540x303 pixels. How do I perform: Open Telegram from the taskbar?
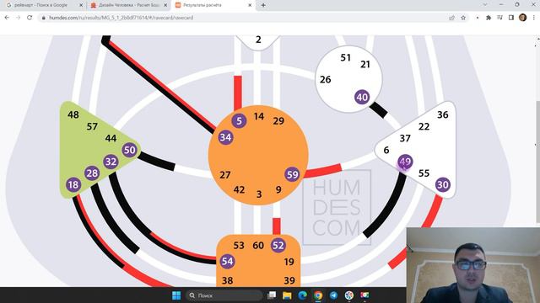coord(333,295)
